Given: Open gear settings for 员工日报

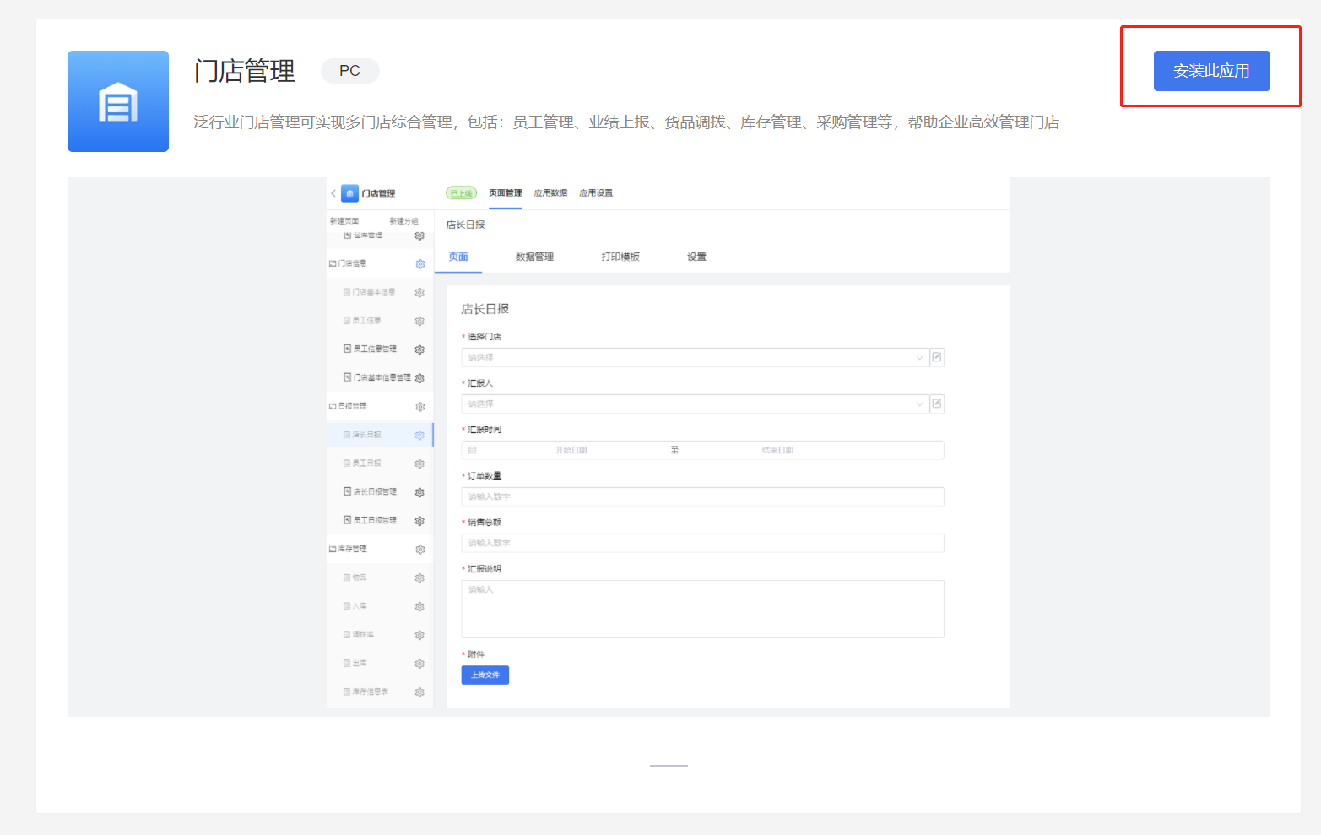Looking at the screenshot, I should click(x=420, y=464).
